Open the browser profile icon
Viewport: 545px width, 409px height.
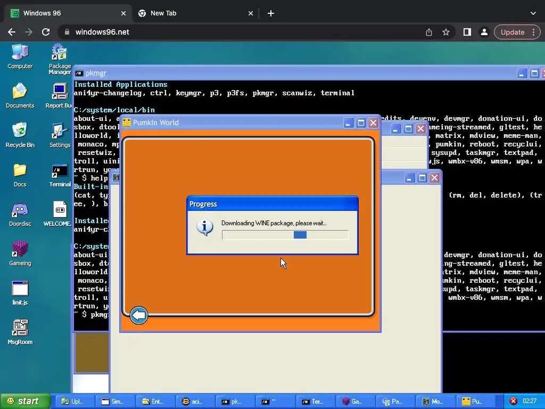point(484,32)
